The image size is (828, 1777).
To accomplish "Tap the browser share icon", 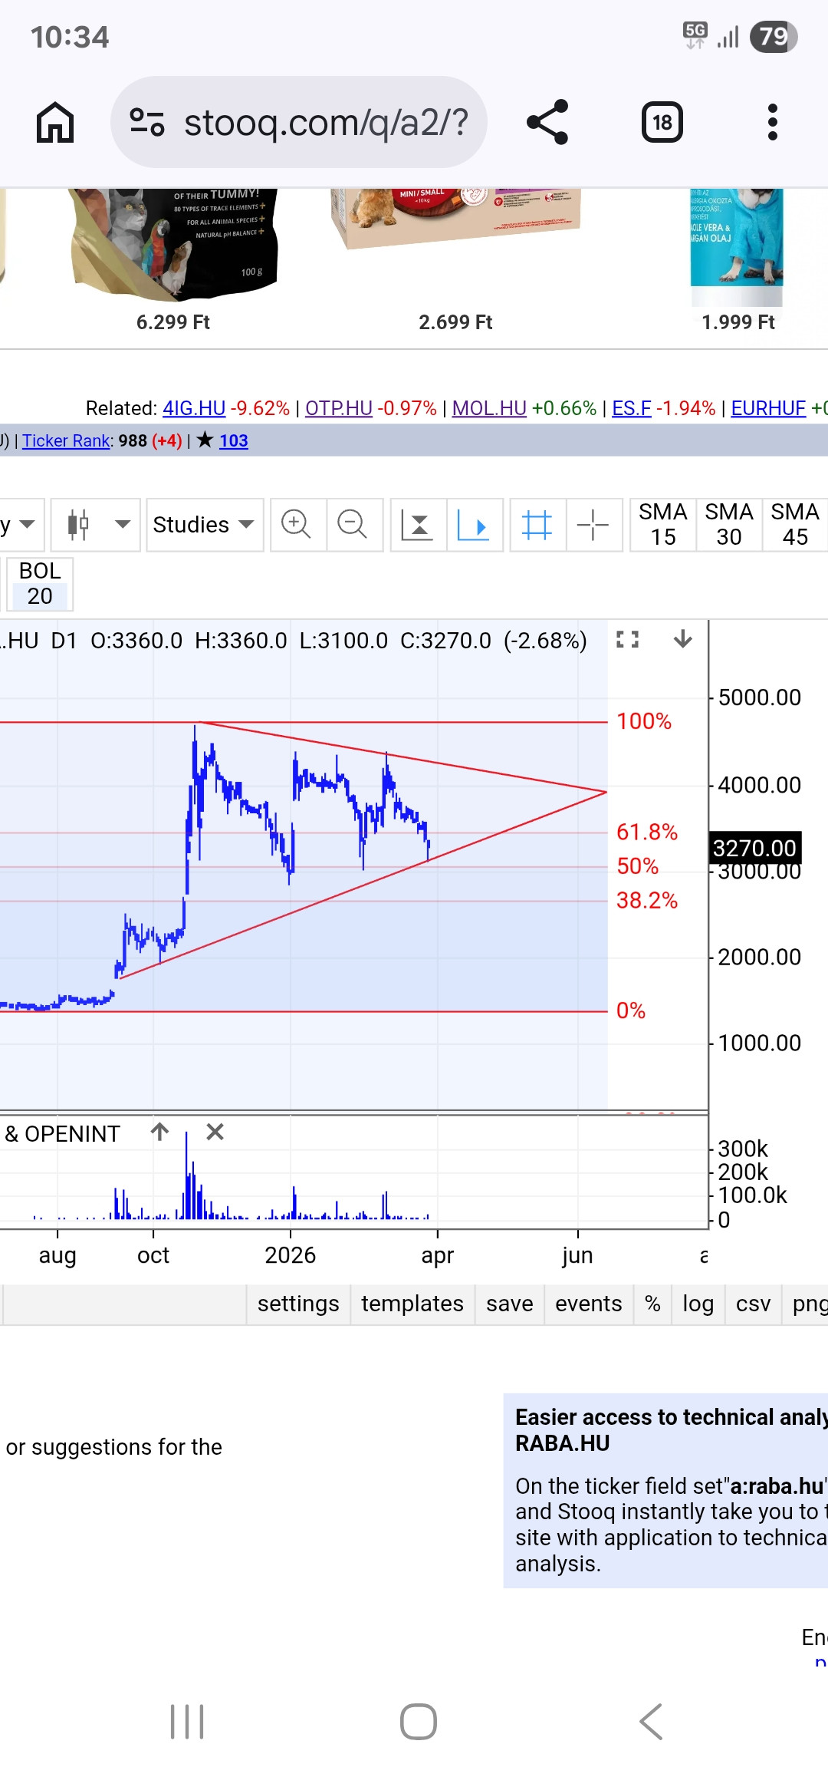I will tap(547, 122).
